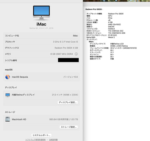The image size is (150, 141).
Task: Select the PCIe lane width x8
Action: pyautogui.click(x=109, y=20)
